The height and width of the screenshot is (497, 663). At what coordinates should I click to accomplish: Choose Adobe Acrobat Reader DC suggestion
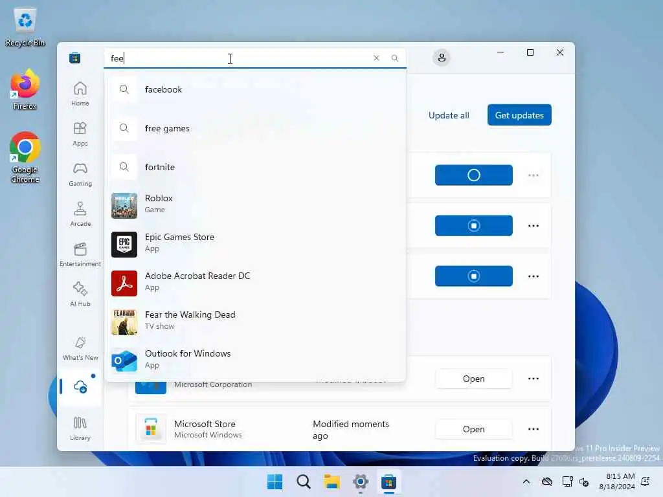tap(255, 283)
